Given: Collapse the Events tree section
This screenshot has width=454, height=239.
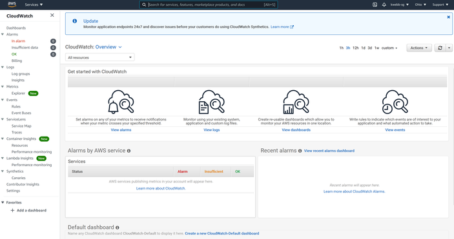Looking at the screenshot, I should tap(3, 100).
